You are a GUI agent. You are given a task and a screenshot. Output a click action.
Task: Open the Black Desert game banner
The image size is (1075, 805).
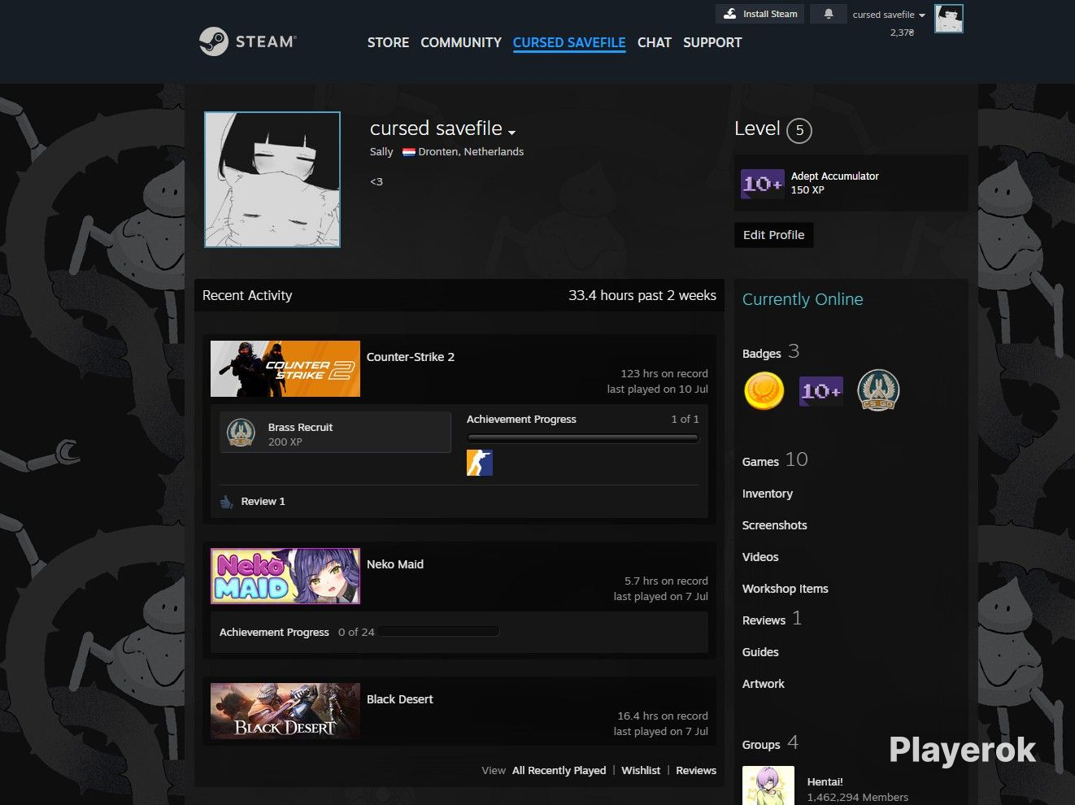(285, 711)
